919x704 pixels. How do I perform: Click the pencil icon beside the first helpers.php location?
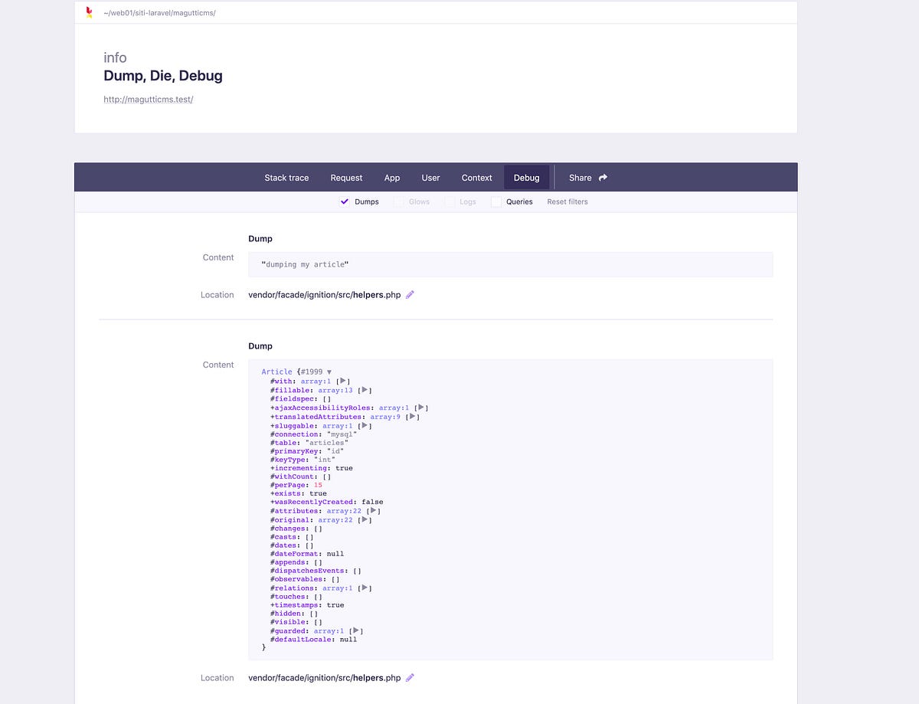tap(410, 295)
